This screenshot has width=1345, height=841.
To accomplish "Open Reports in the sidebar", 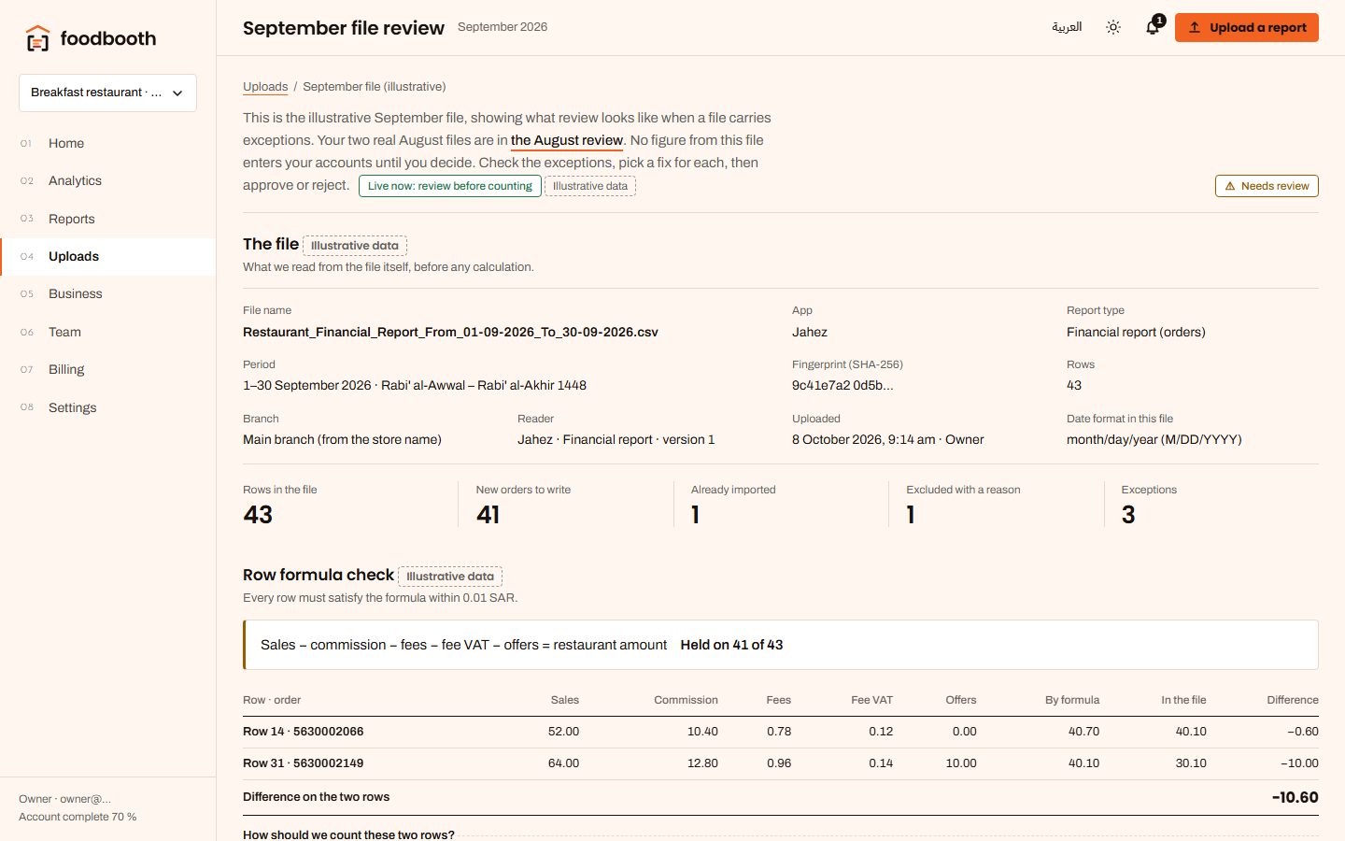I will pos(107,219).
